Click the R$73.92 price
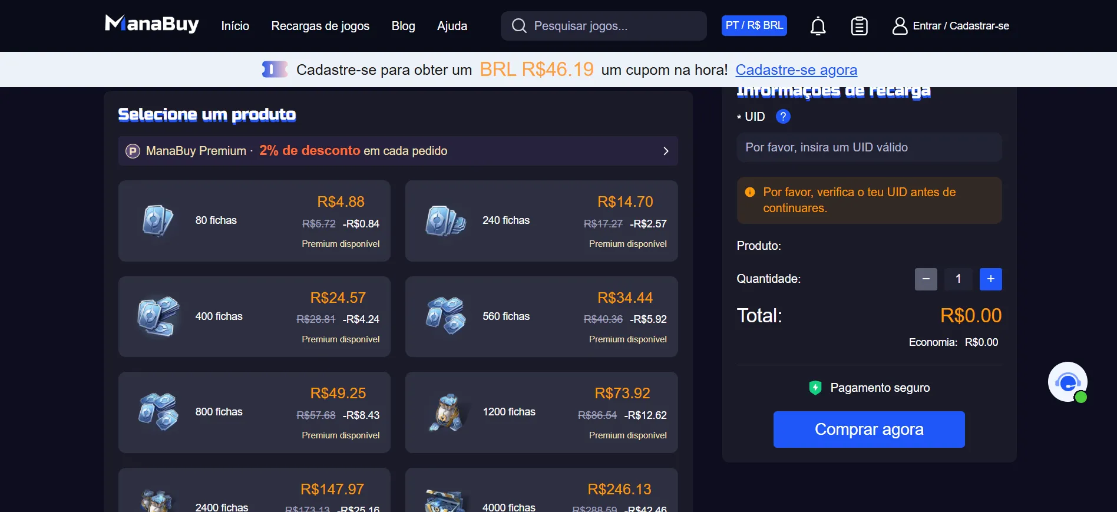 [x=622, y=394]
